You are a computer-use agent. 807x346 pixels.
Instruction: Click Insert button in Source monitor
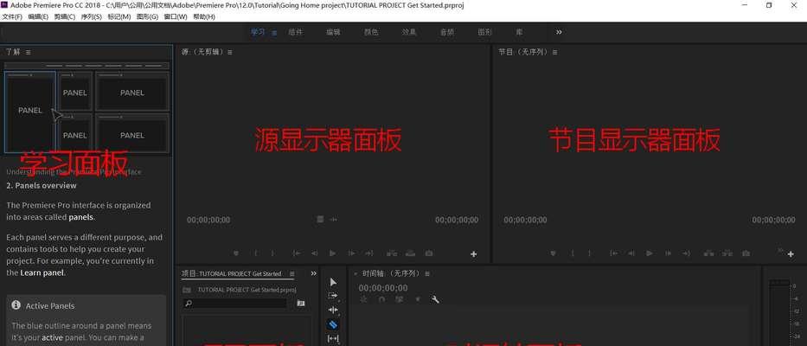[392, 253]
